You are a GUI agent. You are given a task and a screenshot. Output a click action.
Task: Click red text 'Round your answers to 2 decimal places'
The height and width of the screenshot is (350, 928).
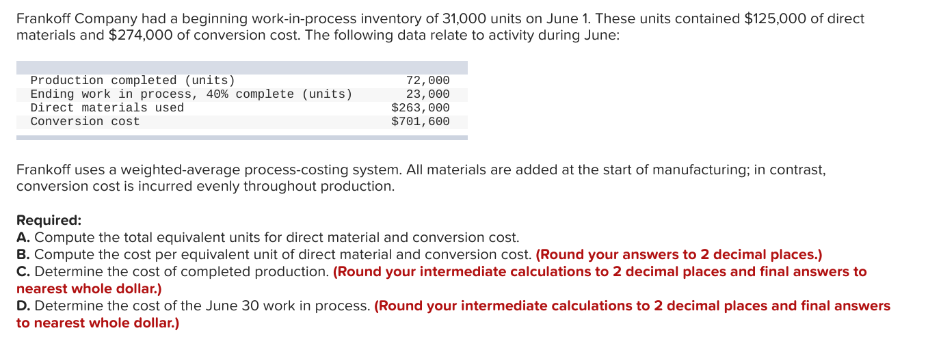pos(679,255)
